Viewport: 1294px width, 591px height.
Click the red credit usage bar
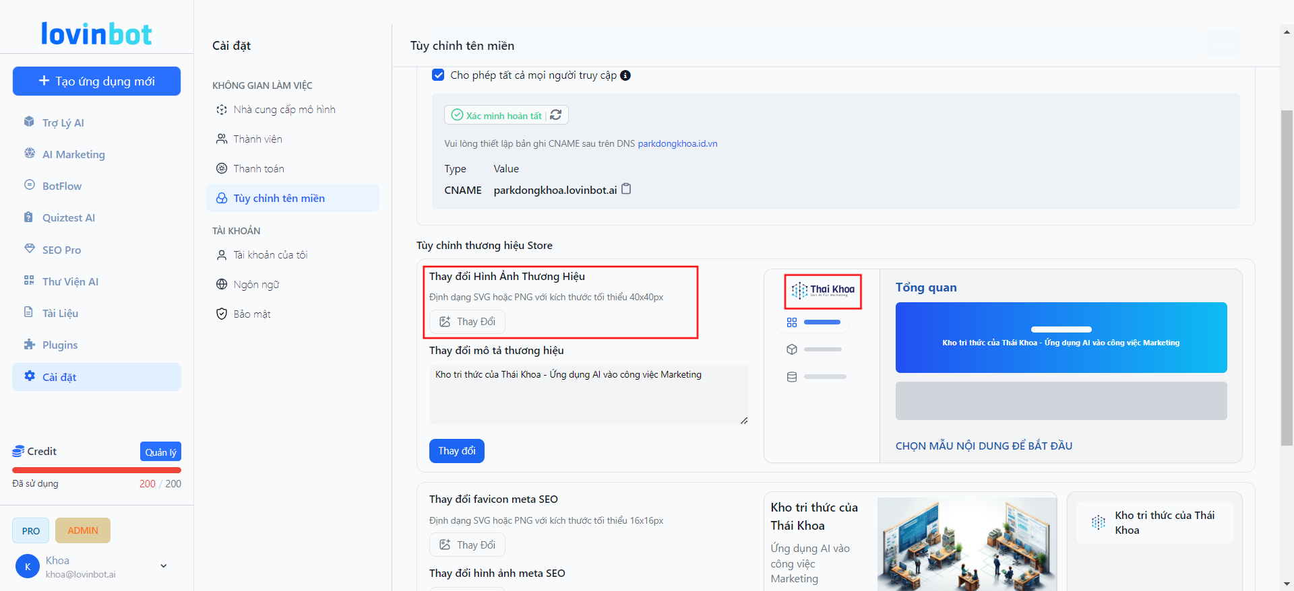pyautogui.click(x=96, y=470)
